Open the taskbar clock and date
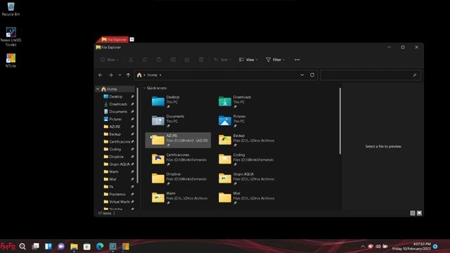 (x=411, y=247)
